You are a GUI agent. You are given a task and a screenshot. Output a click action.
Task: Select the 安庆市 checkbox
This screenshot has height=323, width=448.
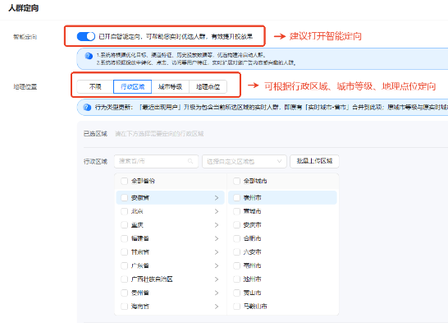pos(236,225)
